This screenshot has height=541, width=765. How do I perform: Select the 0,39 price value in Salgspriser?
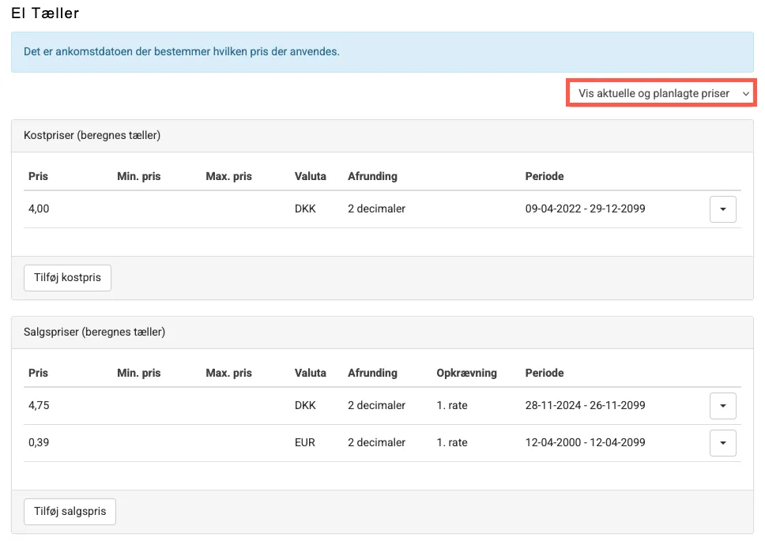(39, 443)
